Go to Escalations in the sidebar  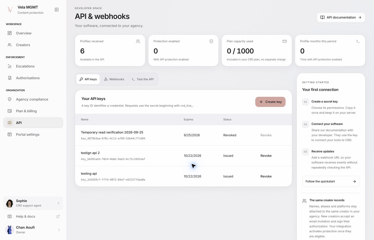tap(33, 66)
